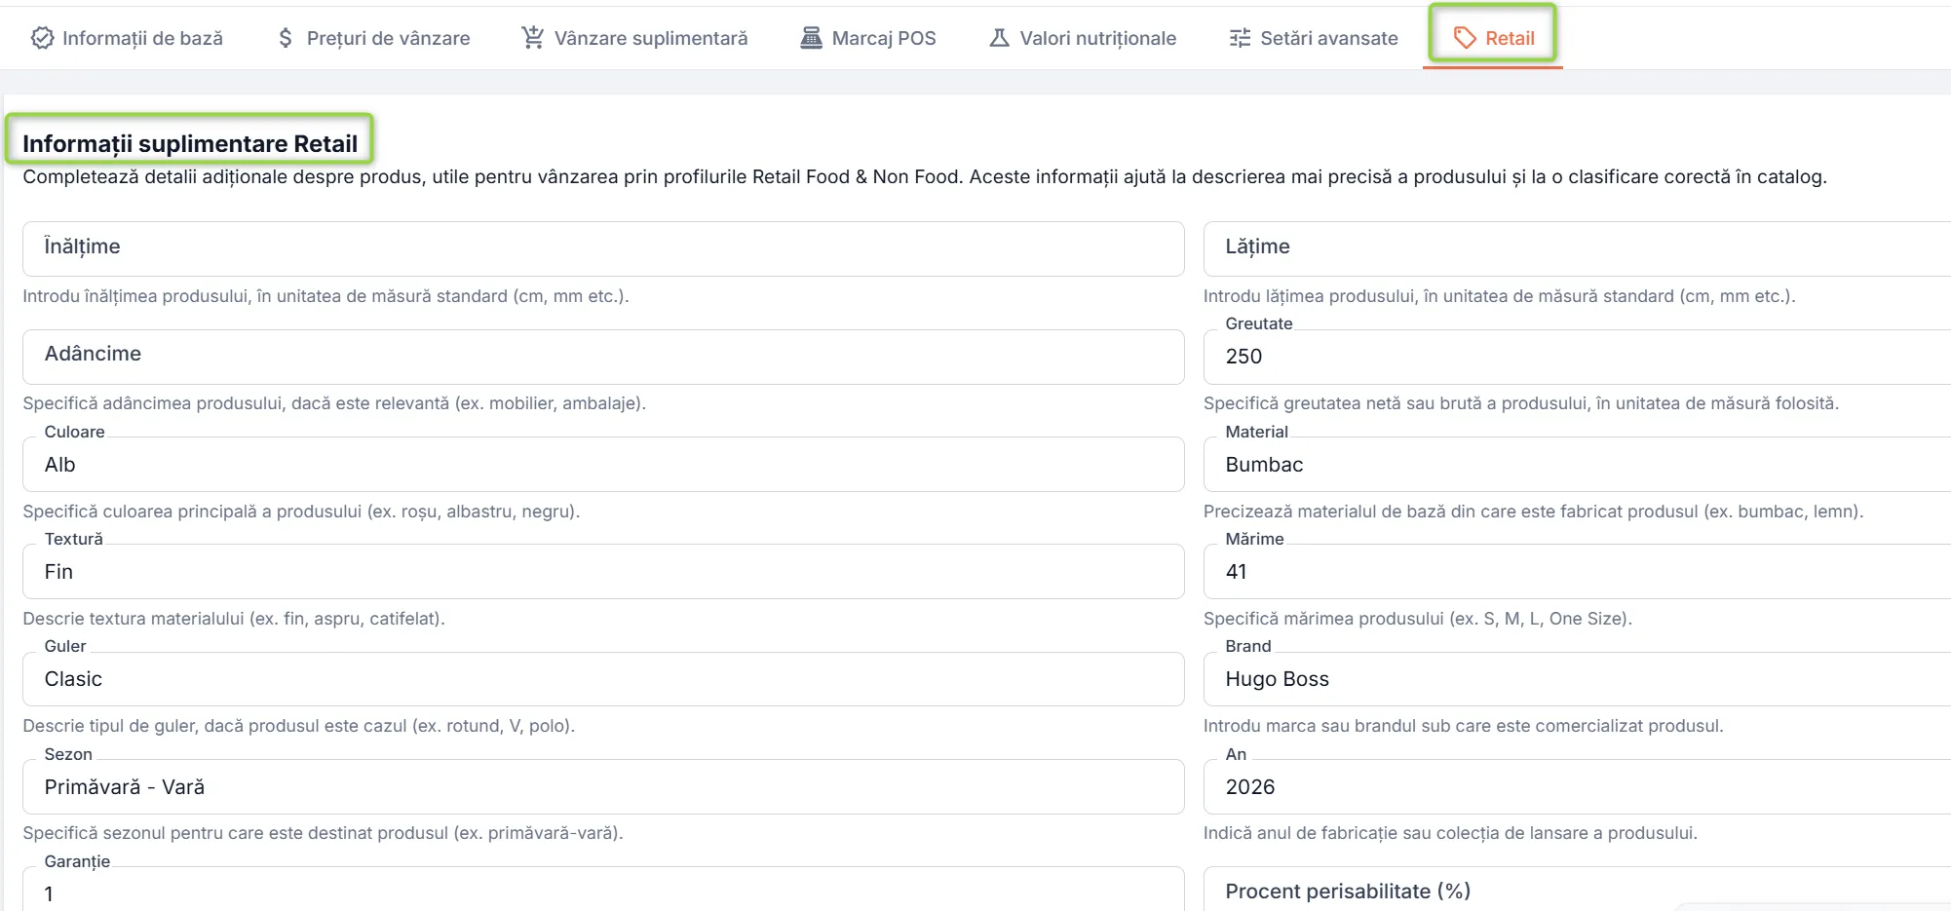Switch to Prețuri de vânzare tab
Image resolution: width=1951 pixels, height=911 pixels.
(x=373, y=38)
